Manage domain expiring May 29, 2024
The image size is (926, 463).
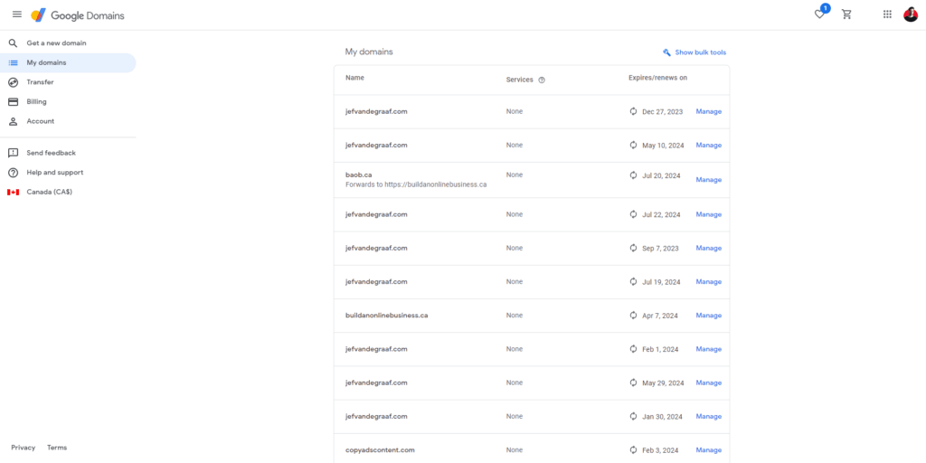709,383
